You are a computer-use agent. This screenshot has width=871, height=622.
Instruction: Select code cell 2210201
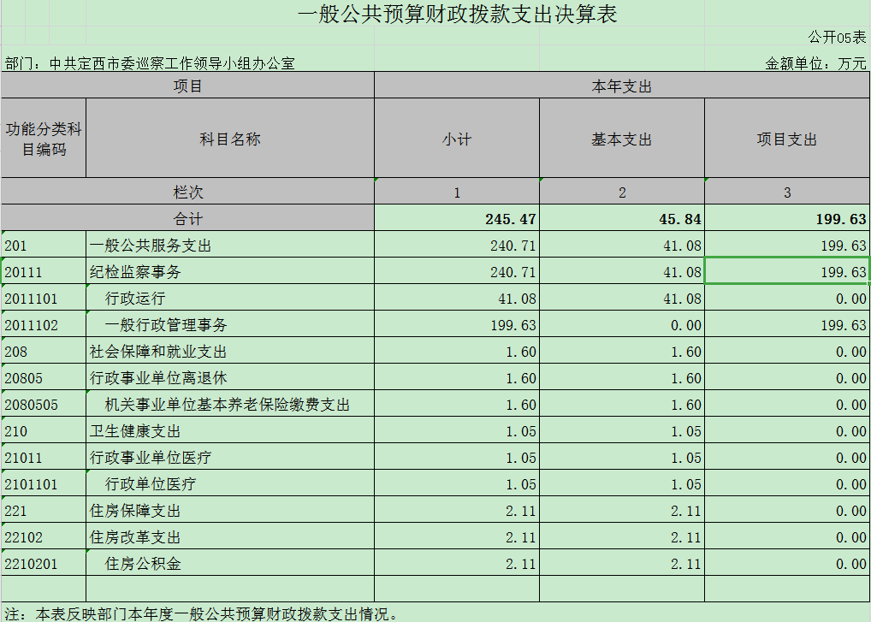coord(44,564)
